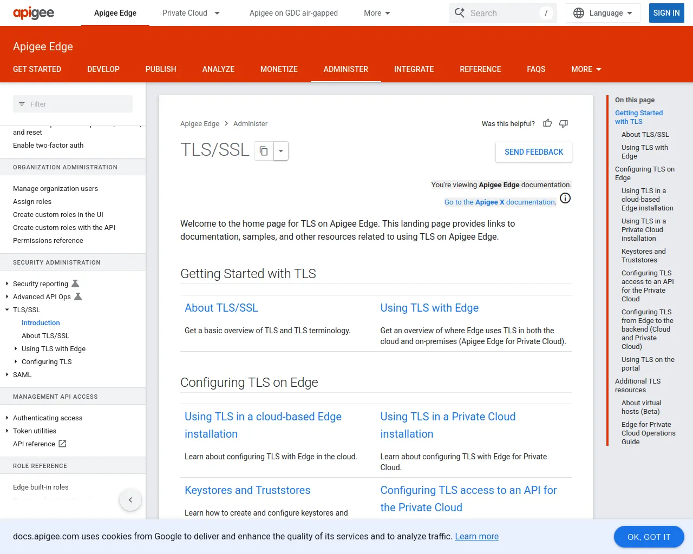Click the Language globe icon
The width and height of the screenshot is (693, 554).
click(579, 13)
